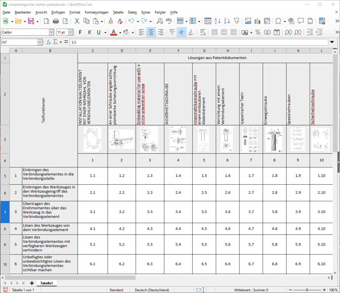The width and height of the screenshot is (340, 293).
Task: Click the Clone formatting paintbrush icon
Action: point(111,21)
